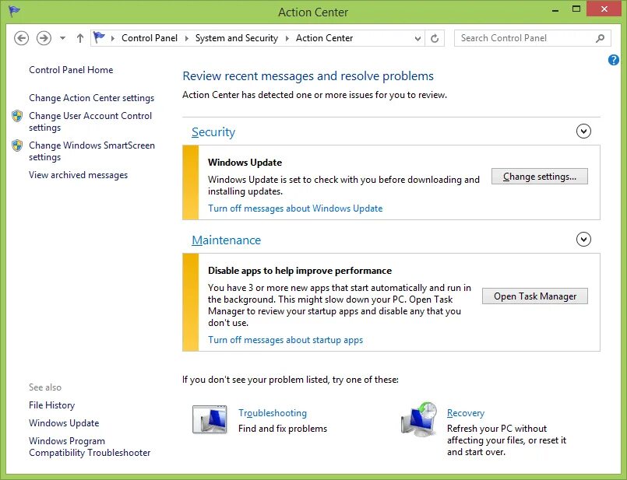Viewport: 627px width, 480px height.
Task: Click the Action Center flag icon in title bar
Action: point(13,11)
